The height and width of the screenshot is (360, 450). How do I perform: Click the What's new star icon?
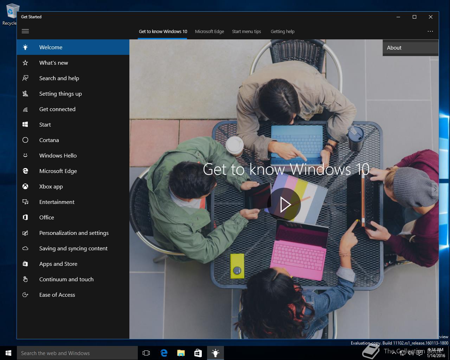click(25, 63)
